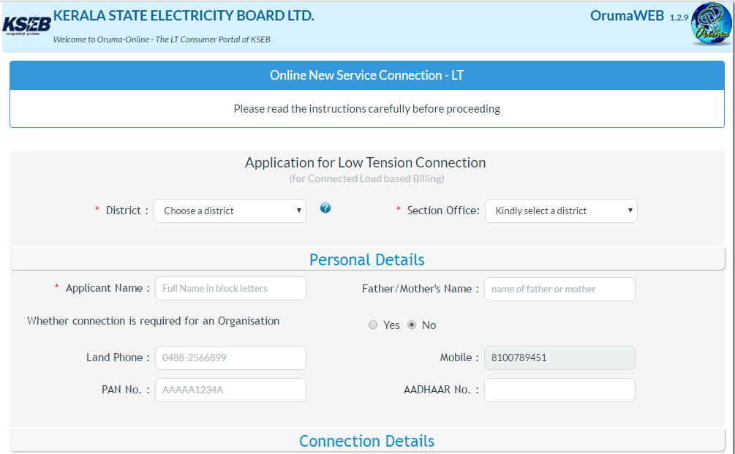
Task: Click the Connection Details section header
Action: (x=366, y=441)
